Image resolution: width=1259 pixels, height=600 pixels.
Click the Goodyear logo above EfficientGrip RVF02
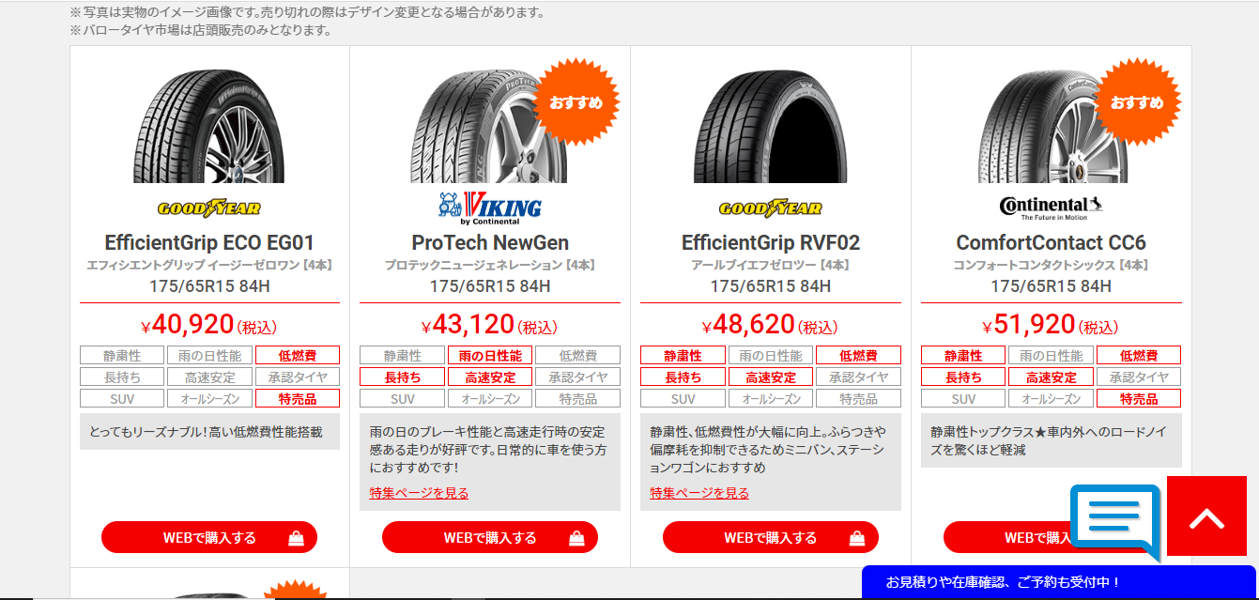[771, 208]
